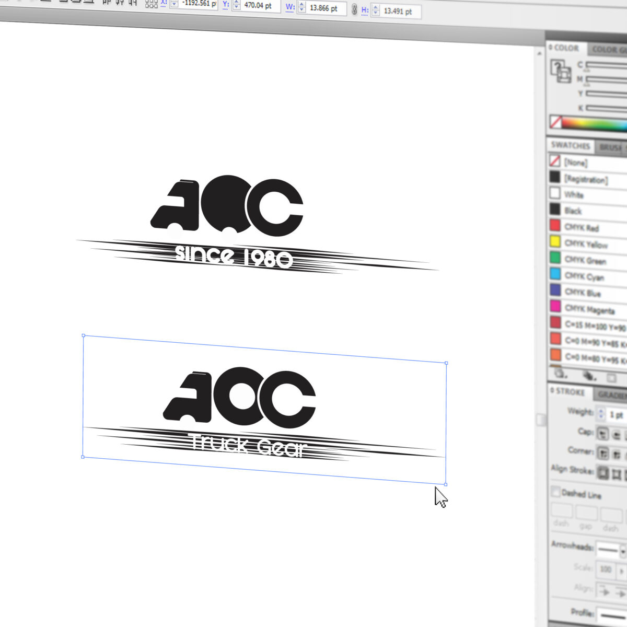Select the None box beside the color spectrum
This screenshot has height=627, width=627.
click(555, 122)
